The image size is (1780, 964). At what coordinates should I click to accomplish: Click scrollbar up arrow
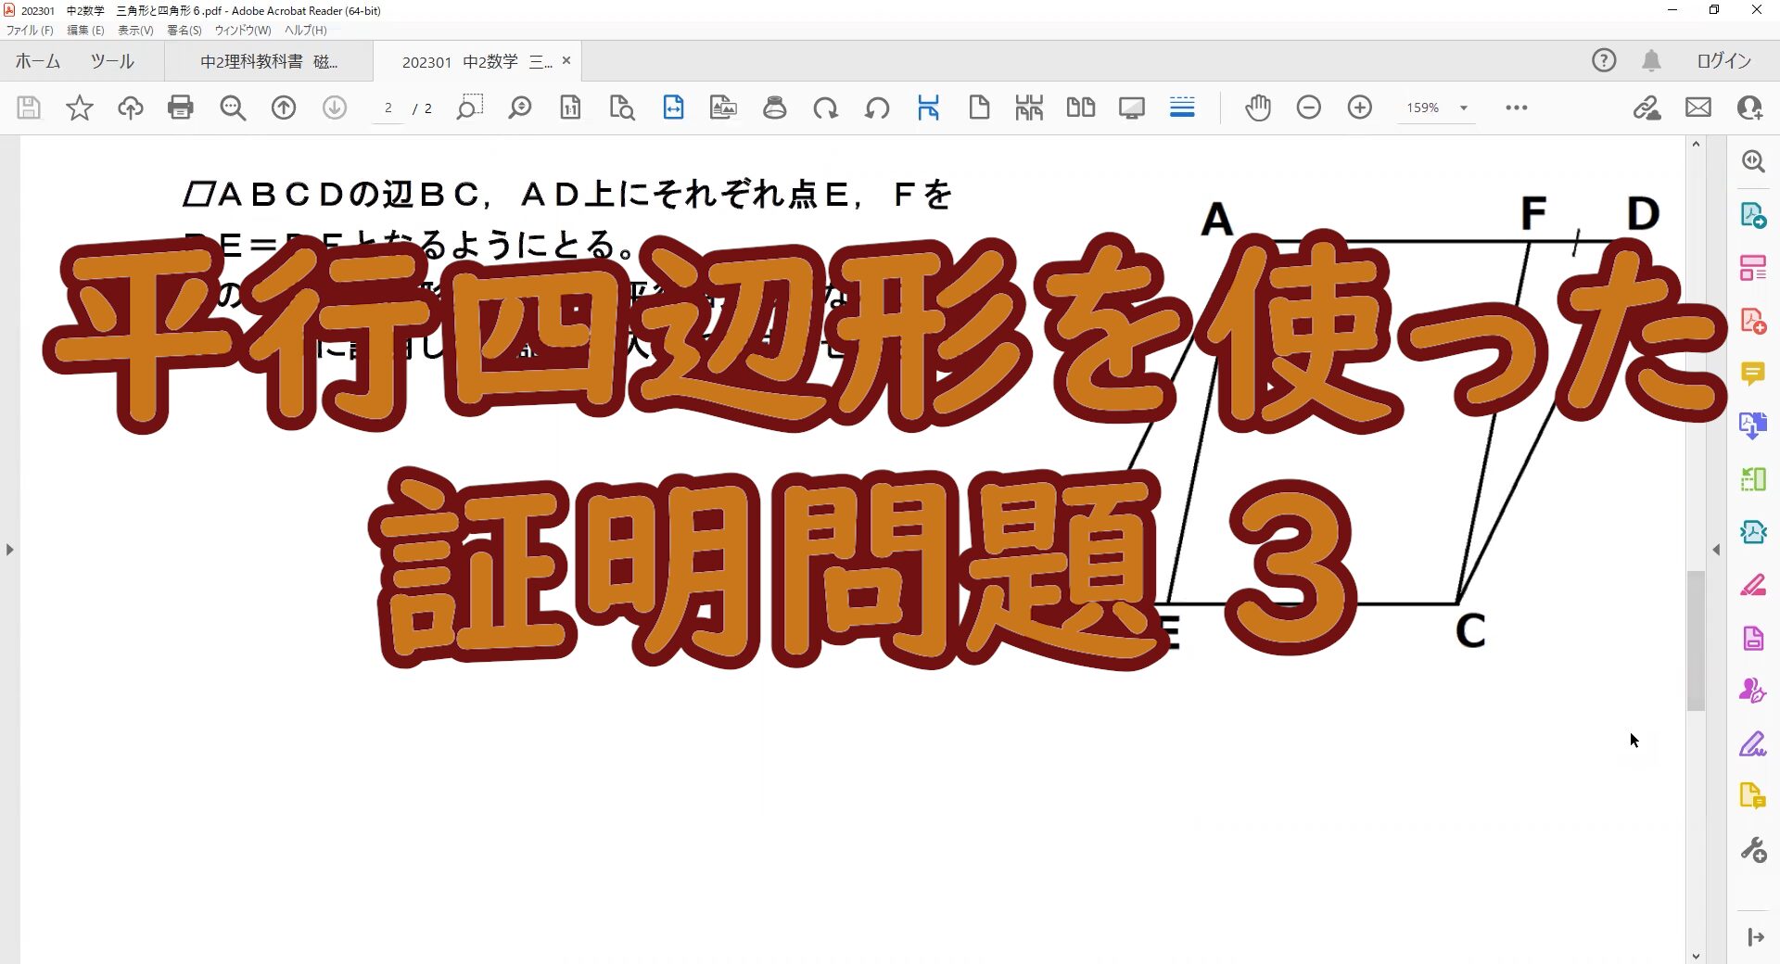pyautogui.click(x=1696, y=144)
